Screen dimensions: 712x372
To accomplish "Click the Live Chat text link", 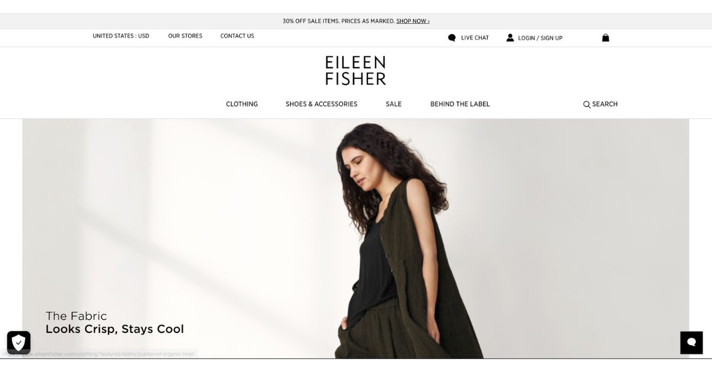I will coord(475,38).
